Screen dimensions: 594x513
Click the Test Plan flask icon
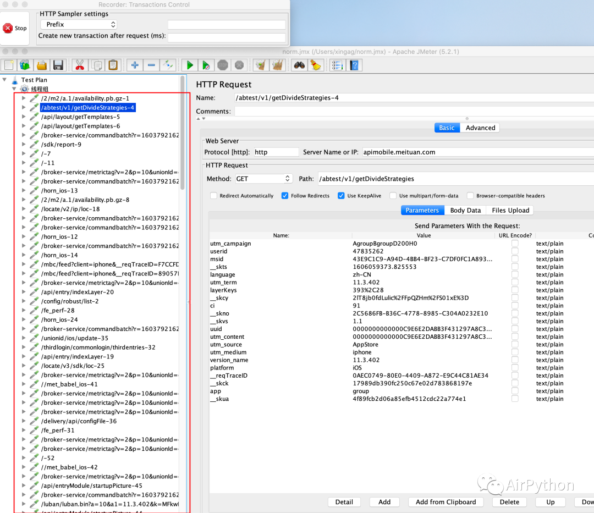(15, 80)
